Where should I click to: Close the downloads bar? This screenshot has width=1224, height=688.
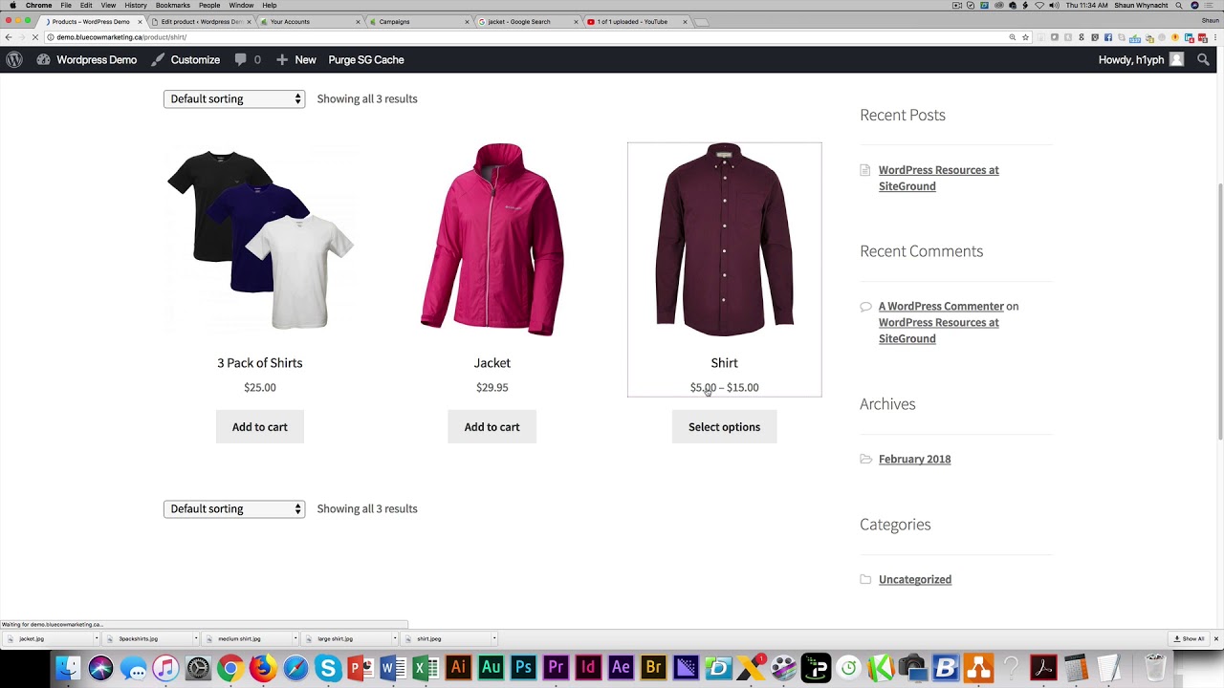1216,638
